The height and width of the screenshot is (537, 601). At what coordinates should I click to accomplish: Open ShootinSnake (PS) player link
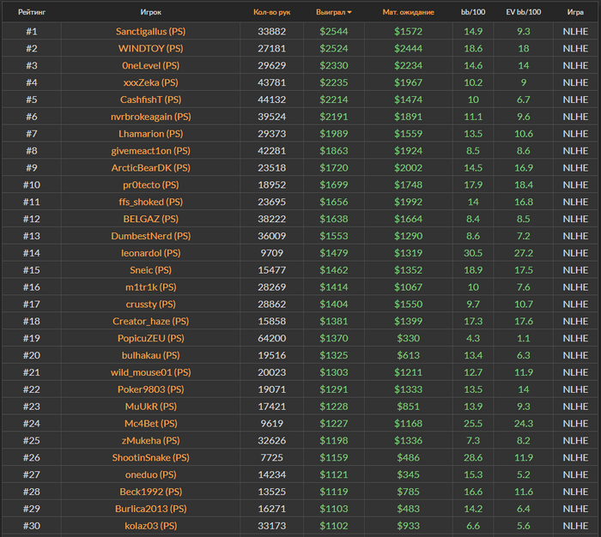(x=150, y=457)
